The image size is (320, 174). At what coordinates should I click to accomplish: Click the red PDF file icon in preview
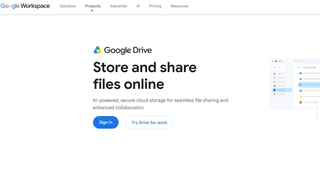(x=301, y=102)
